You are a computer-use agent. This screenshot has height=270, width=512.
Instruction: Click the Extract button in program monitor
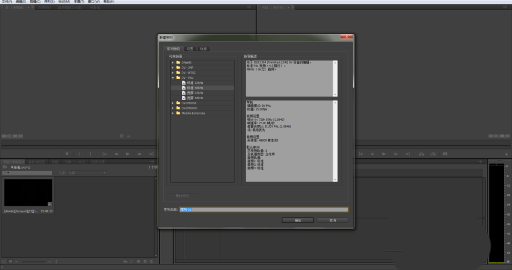point(433,154)
